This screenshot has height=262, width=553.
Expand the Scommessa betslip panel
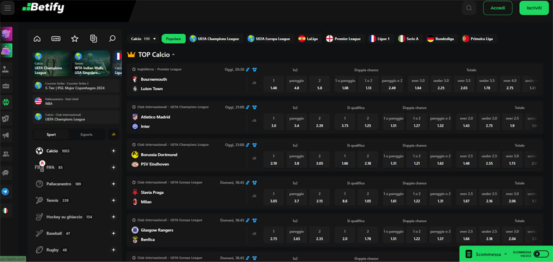(x=487, y=254)
